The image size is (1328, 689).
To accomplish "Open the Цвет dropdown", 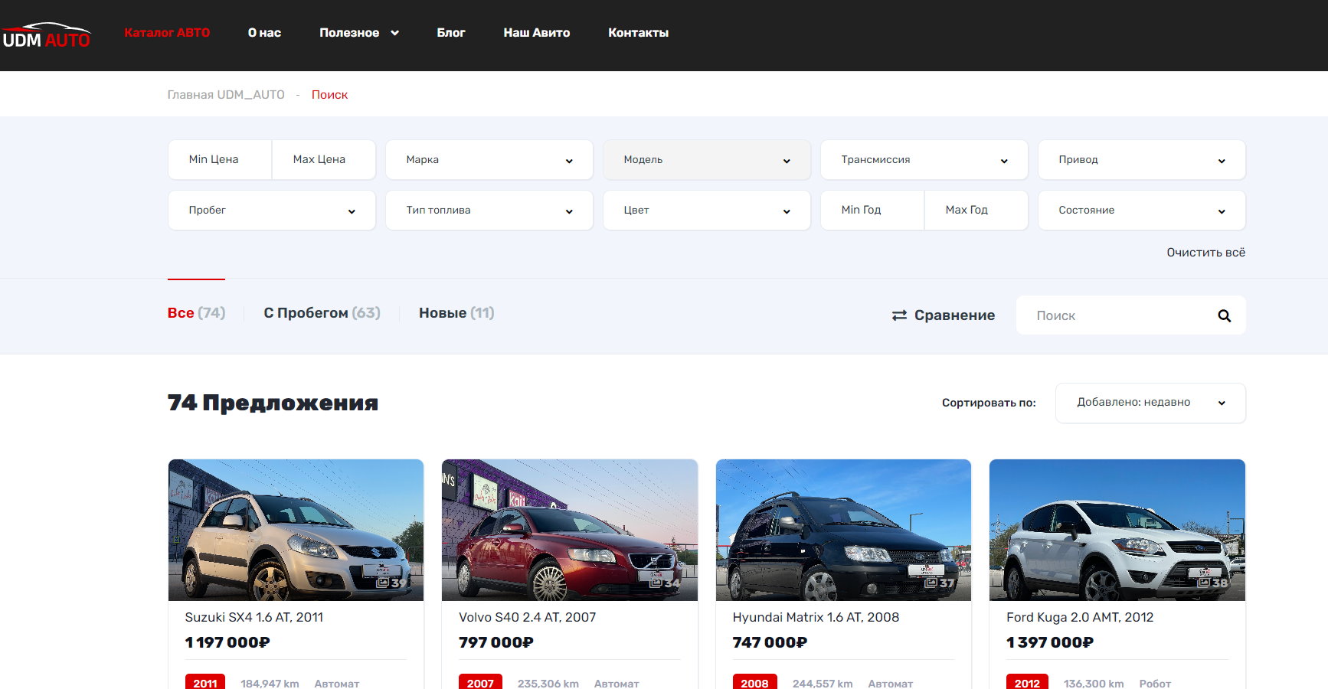I will [x=707, y=210].
